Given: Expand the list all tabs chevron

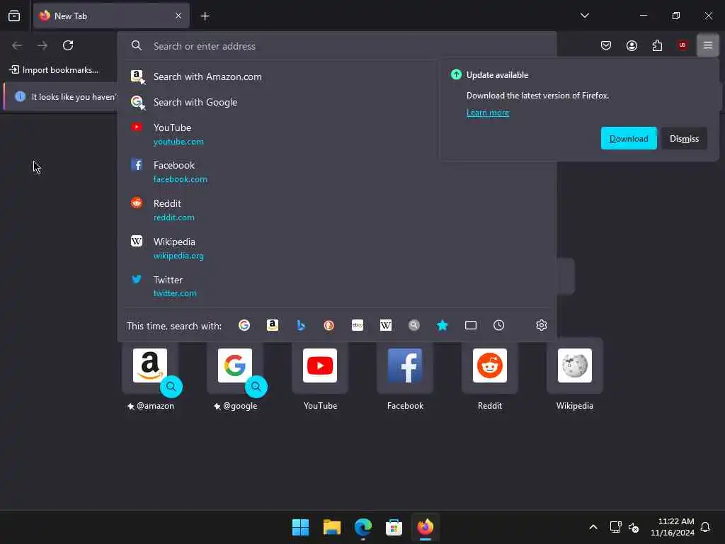Looking at the screenshot, I should (x=584, y=16).
